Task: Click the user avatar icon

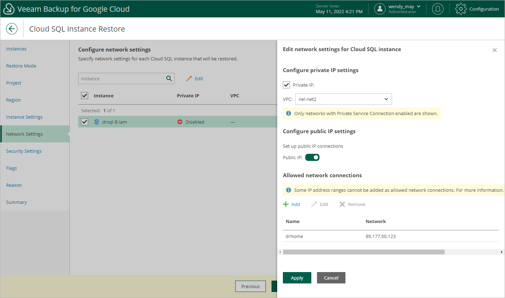Action: pyautogui.click(x=380, y=9)
